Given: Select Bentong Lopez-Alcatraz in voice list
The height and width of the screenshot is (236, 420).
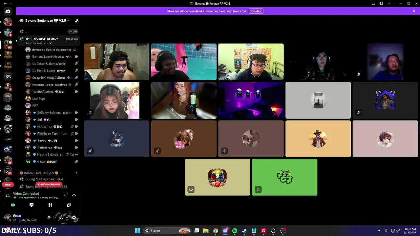Looking at the screenshot, I should (x=52, y=56).
